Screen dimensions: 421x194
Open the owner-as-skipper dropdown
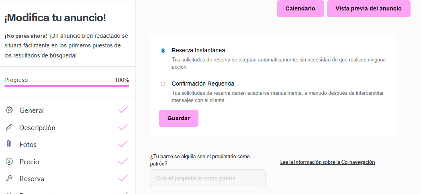tap(207, 178)
